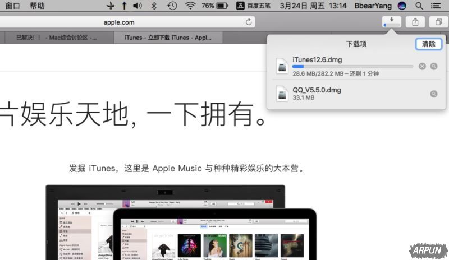Reveal iTunes12.6.dmg in Finder
Image resolution: width=449 pixels, height=260 pixels.
click(434, 66)
